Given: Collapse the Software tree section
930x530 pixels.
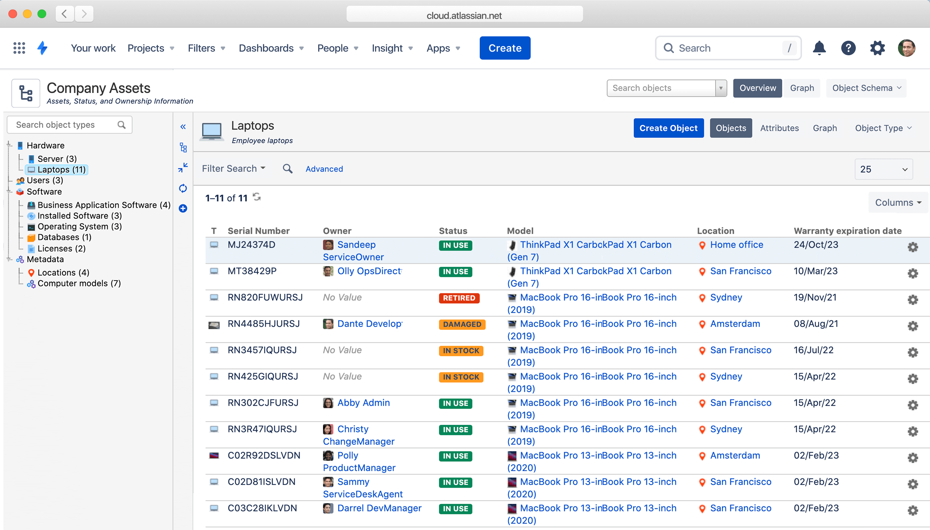Looking at the screenshot, I should tap(9, 192).
